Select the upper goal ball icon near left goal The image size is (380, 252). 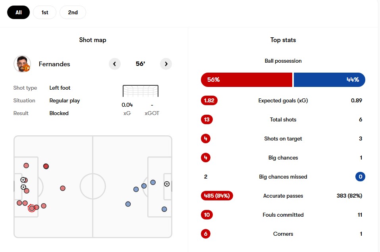[x=23, y=180]
